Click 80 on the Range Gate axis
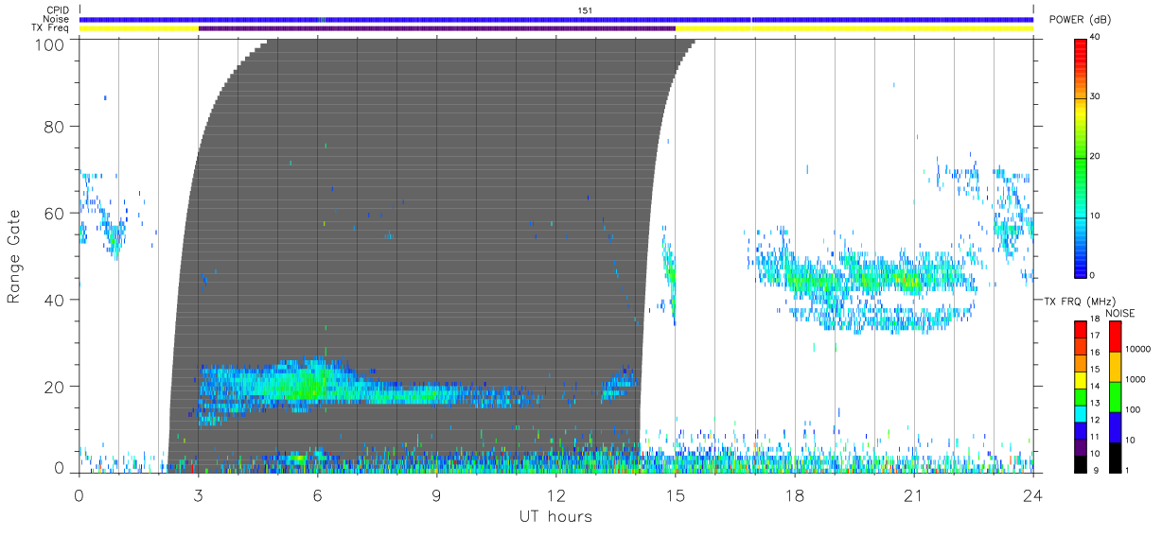The image size is (1162, 536). (55, 127)
